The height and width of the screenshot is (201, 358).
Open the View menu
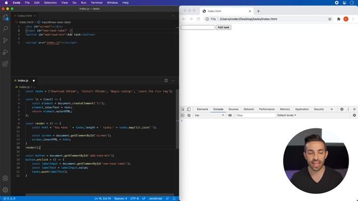click(x=65, y=3)
